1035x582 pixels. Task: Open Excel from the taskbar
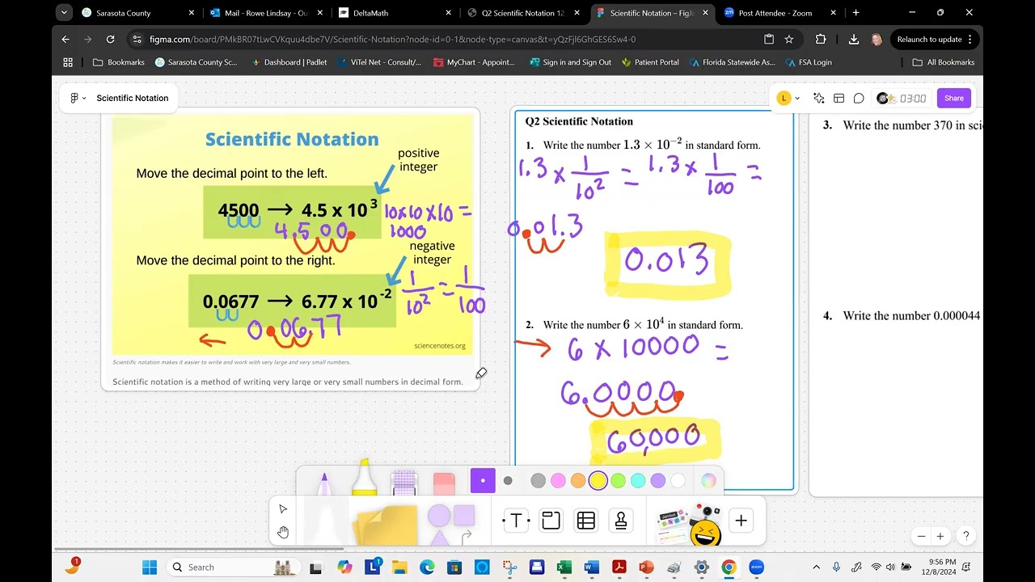click(x=564, y=567)
